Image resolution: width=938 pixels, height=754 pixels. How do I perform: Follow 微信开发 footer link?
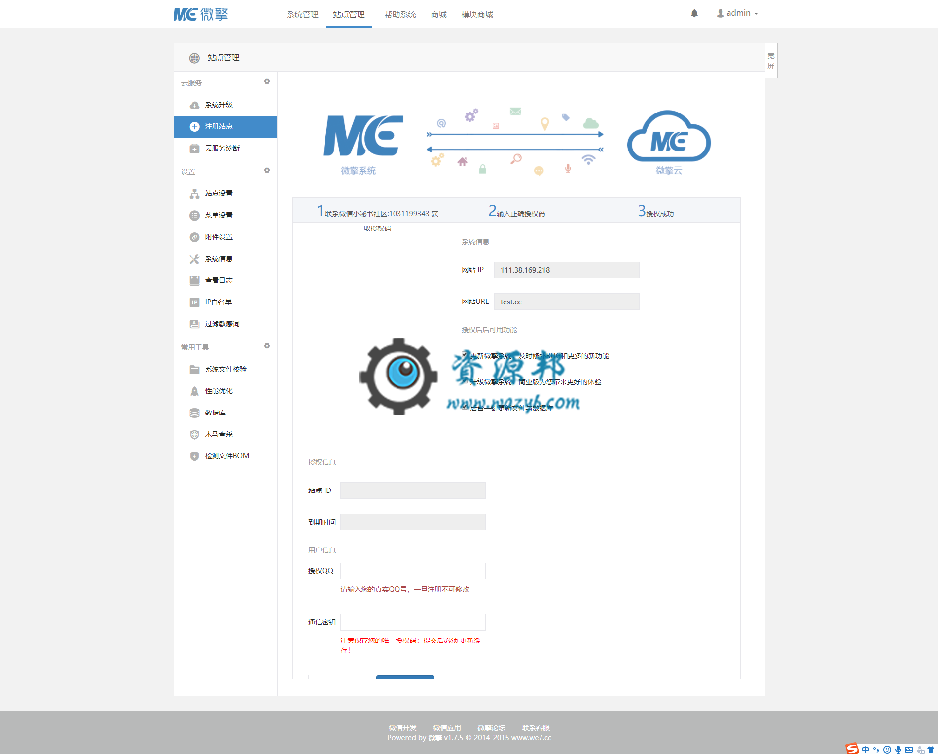coord(402,728)
